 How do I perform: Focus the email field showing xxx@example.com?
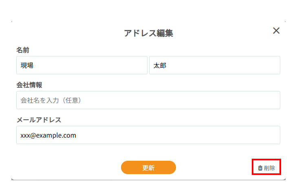pyautogui.click(x=148, y=135)
